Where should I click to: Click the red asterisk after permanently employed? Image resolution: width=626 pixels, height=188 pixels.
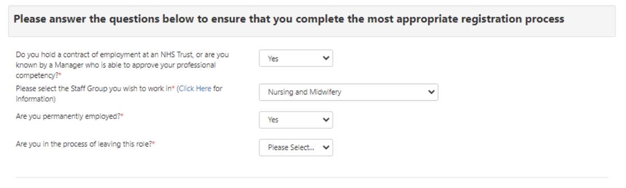(122, 115)
